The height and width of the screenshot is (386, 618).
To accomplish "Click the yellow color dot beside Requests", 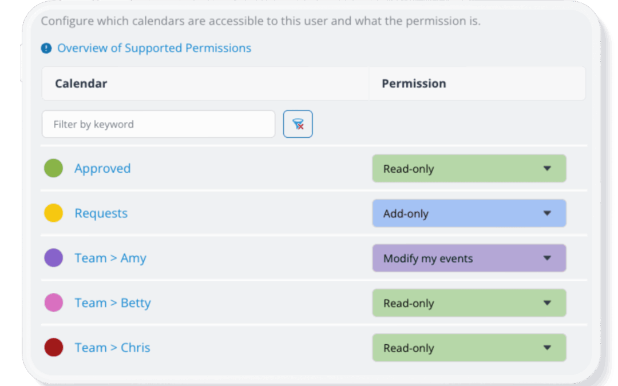I will (53, 213).
